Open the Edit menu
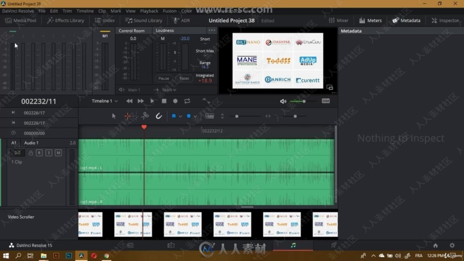Image resolution: width=464 pixels, height=261 pixels. tap(54, 11)
